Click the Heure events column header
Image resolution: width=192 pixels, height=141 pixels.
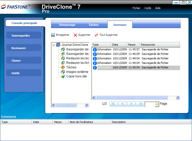coord(61,122)
